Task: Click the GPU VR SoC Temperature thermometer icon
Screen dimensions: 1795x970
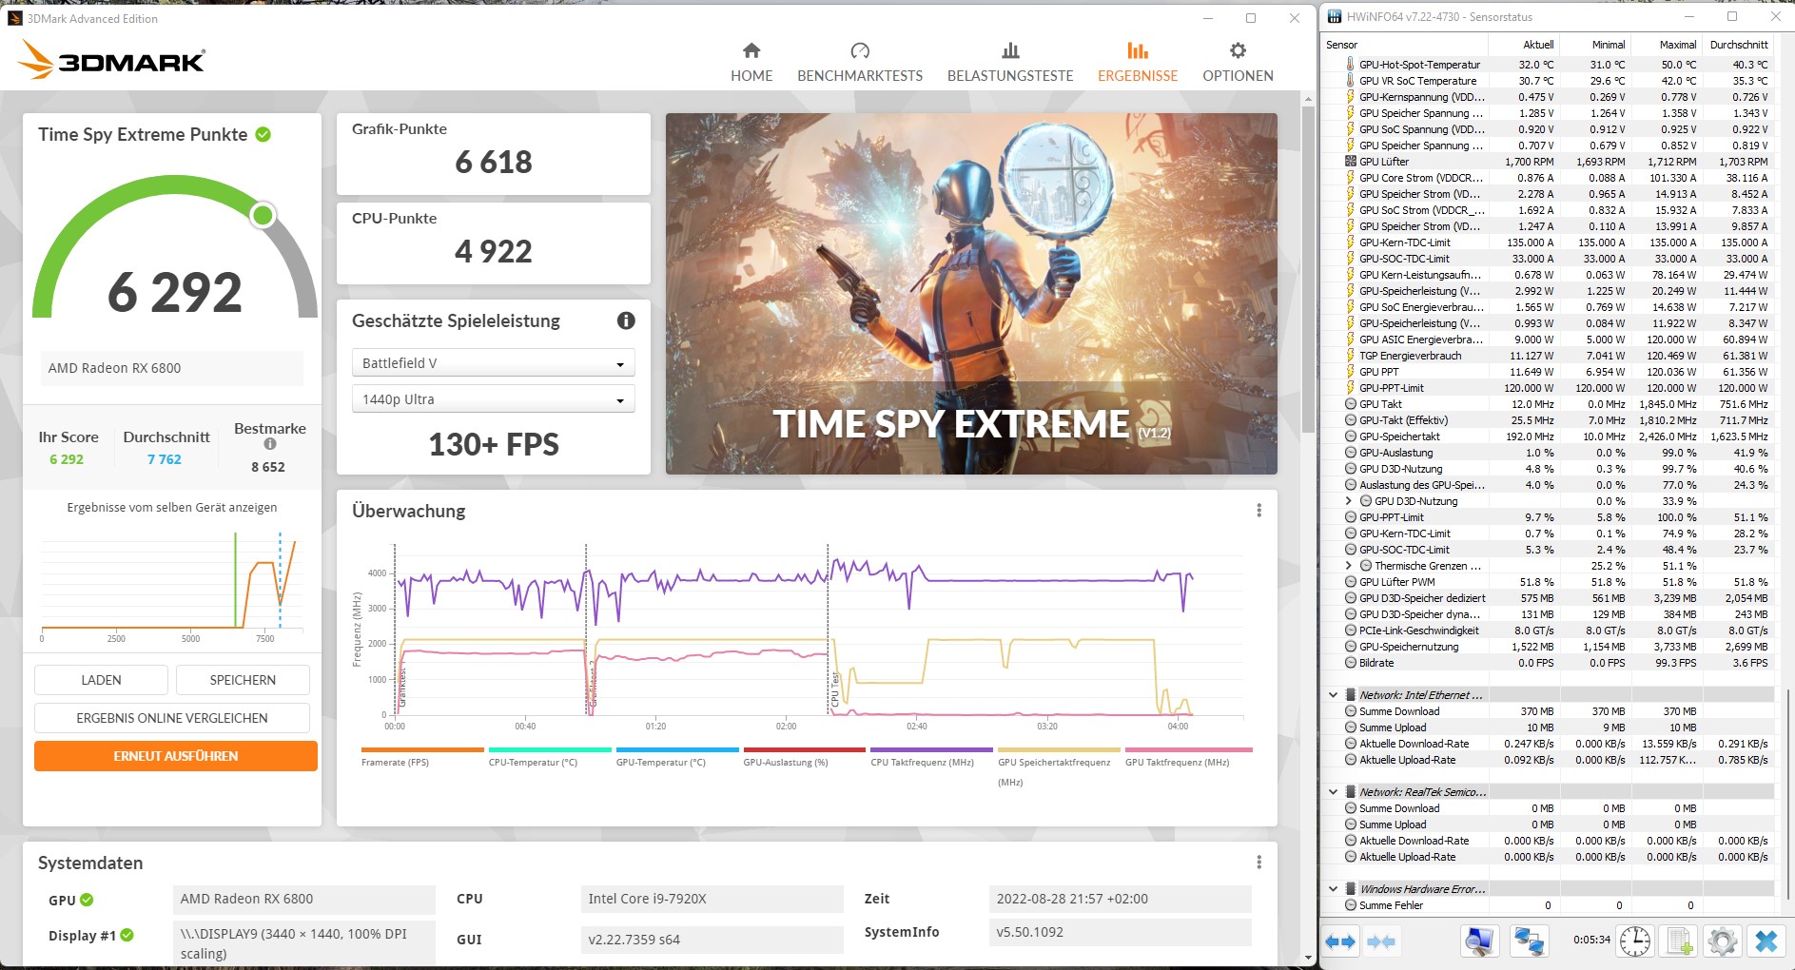Action: tap(1351, 81)
